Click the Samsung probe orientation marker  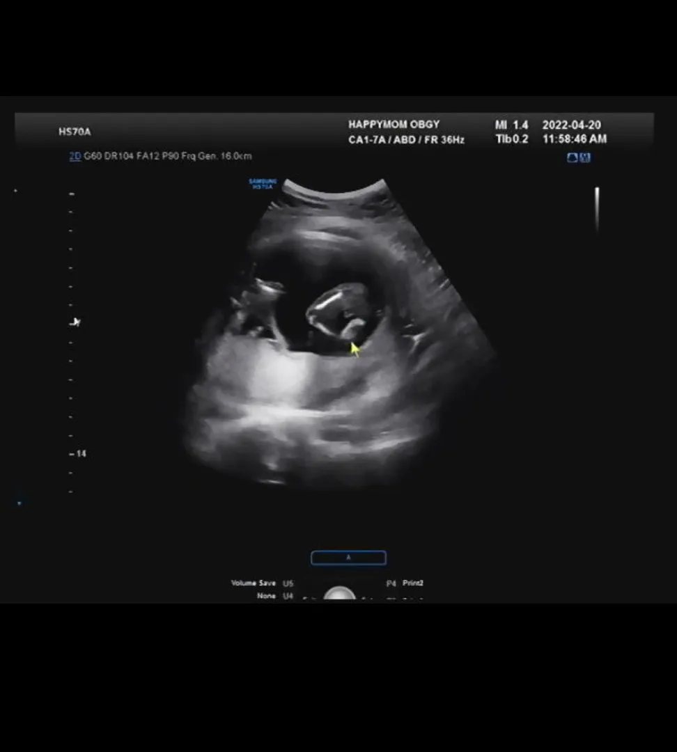[x=263, y=184]
